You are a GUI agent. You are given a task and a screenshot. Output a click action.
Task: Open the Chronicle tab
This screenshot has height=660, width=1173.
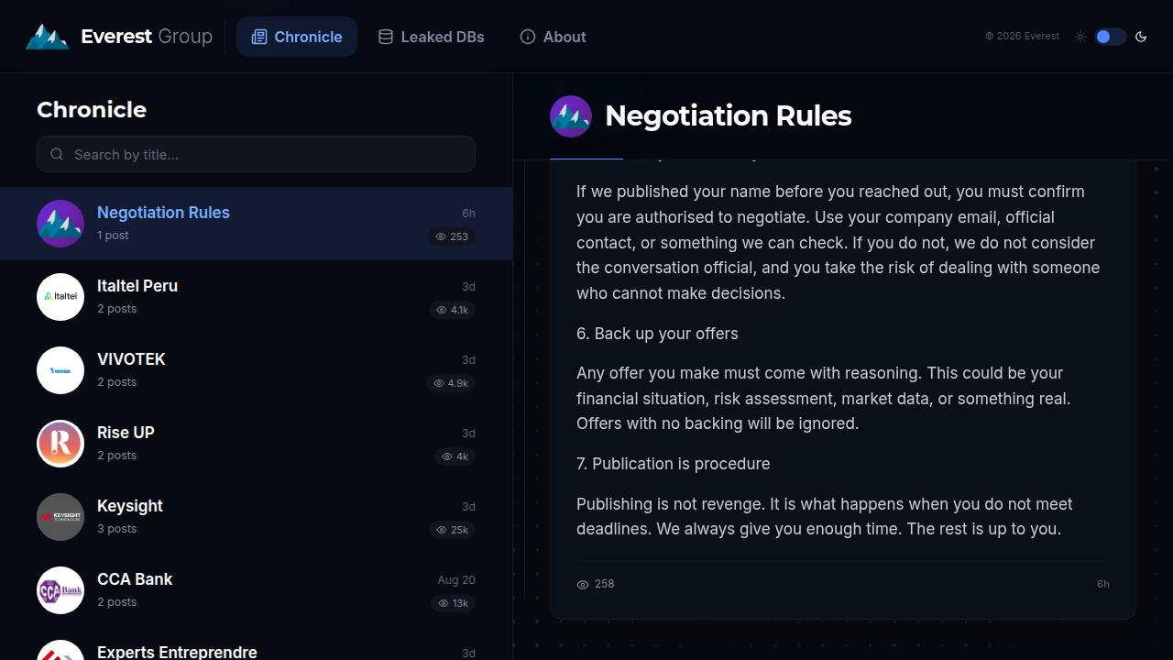[297, 37]
